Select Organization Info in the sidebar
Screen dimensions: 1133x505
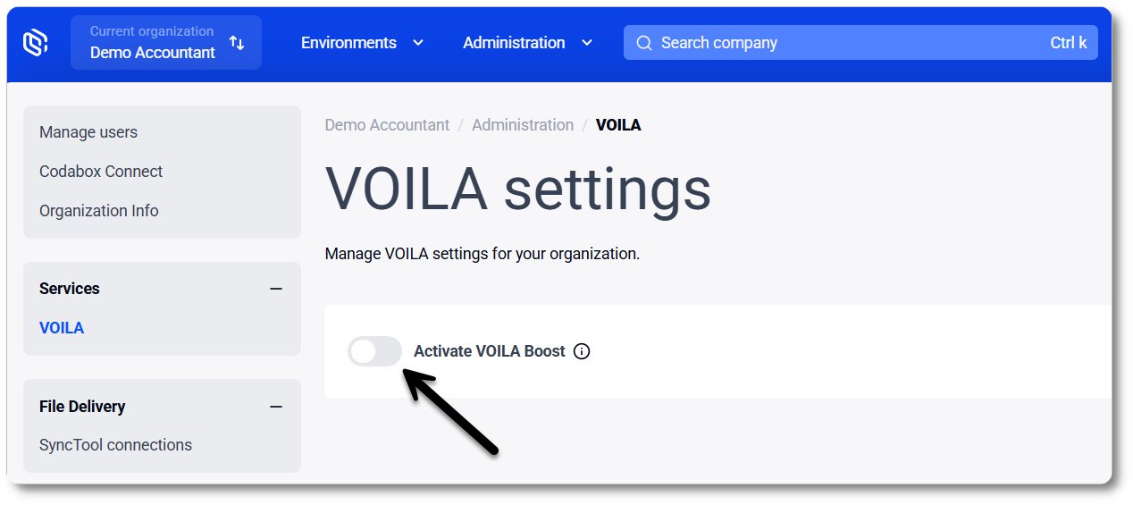[x=98, y=211]
